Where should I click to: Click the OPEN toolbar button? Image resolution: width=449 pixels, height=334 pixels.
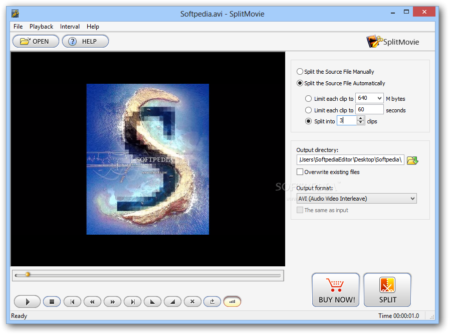click(36, 41)
